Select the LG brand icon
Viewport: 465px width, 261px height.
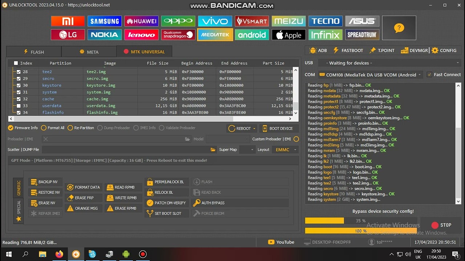(x=68, y=35)
